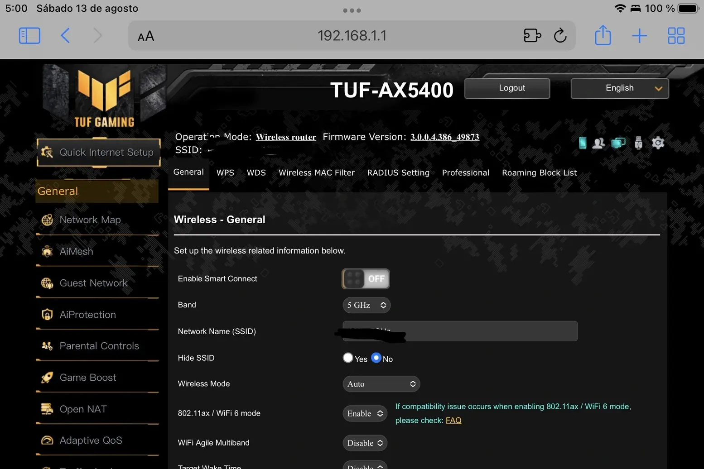Image resolution: width=704 pixels, height=469 pixels.
Task: Click the battery indicator in status bar
Action: click(689, 8)
